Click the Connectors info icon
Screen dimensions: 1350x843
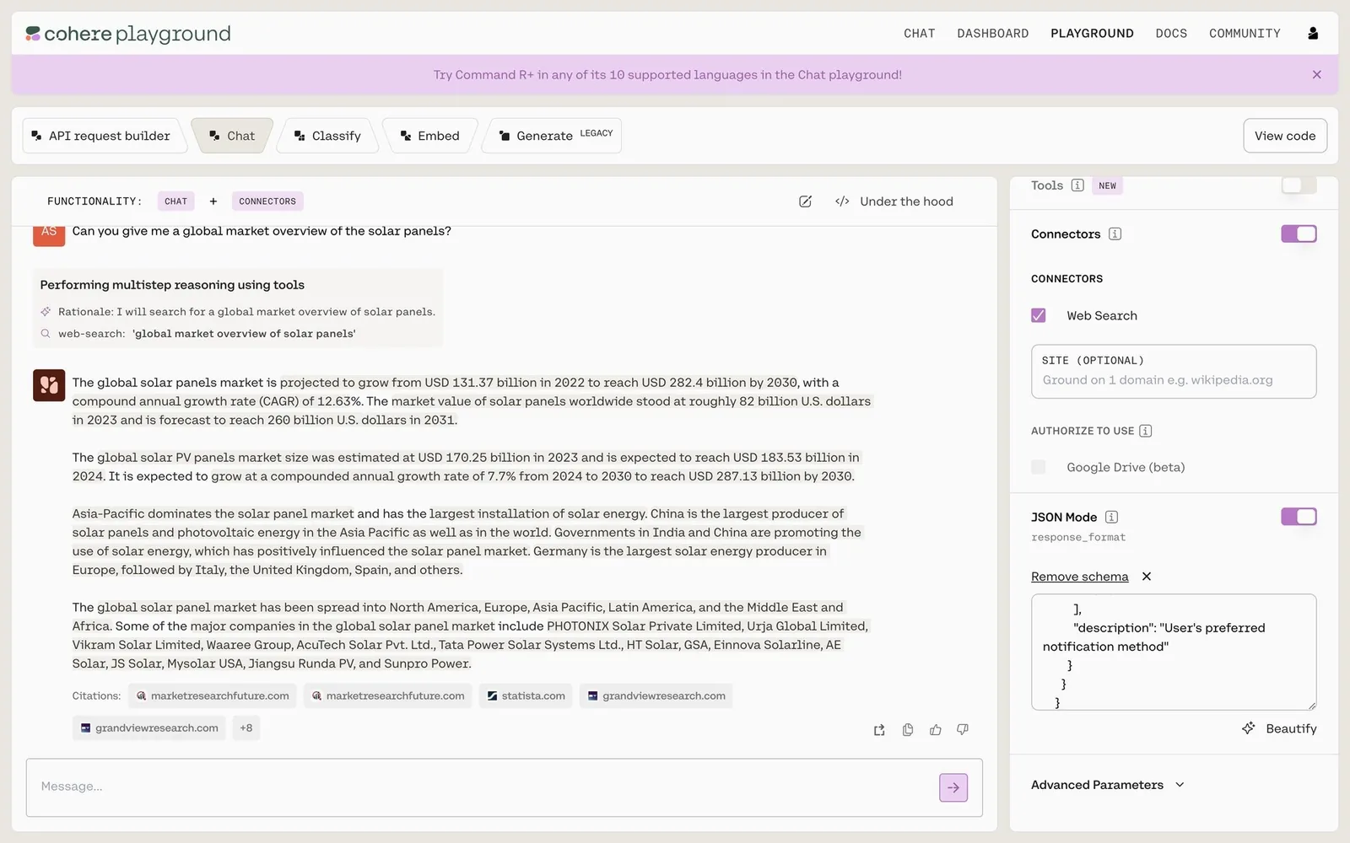[1115, 234]
